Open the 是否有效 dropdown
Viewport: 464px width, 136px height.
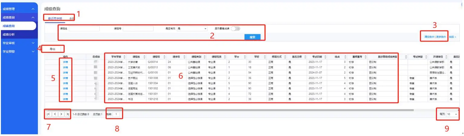pos(192,29)
